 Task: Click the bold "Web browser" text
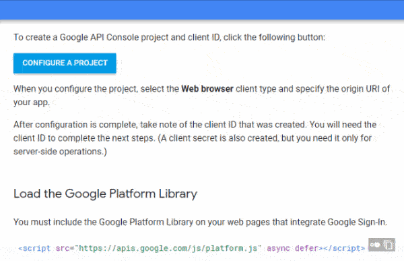click(x=207, y=89)
